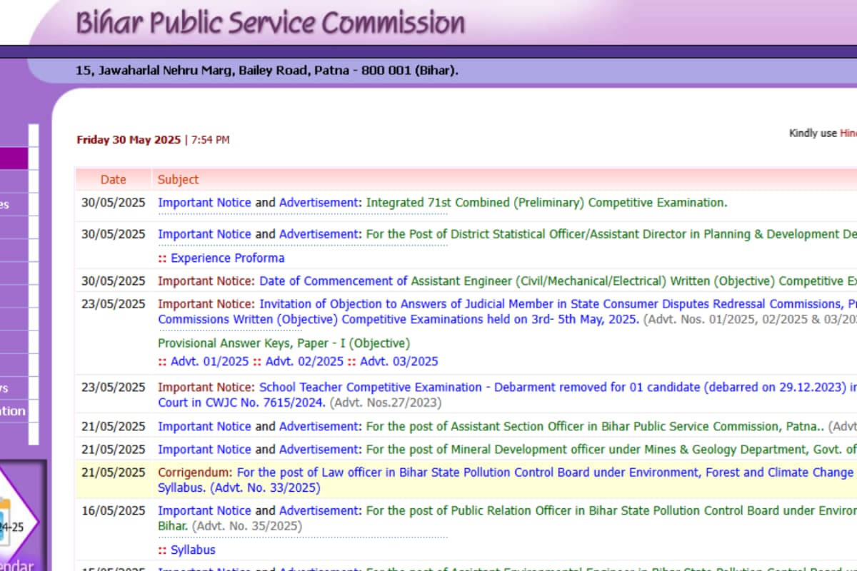Click date 21/05/2025 beside Law officer corrigendum

point(114,473)
